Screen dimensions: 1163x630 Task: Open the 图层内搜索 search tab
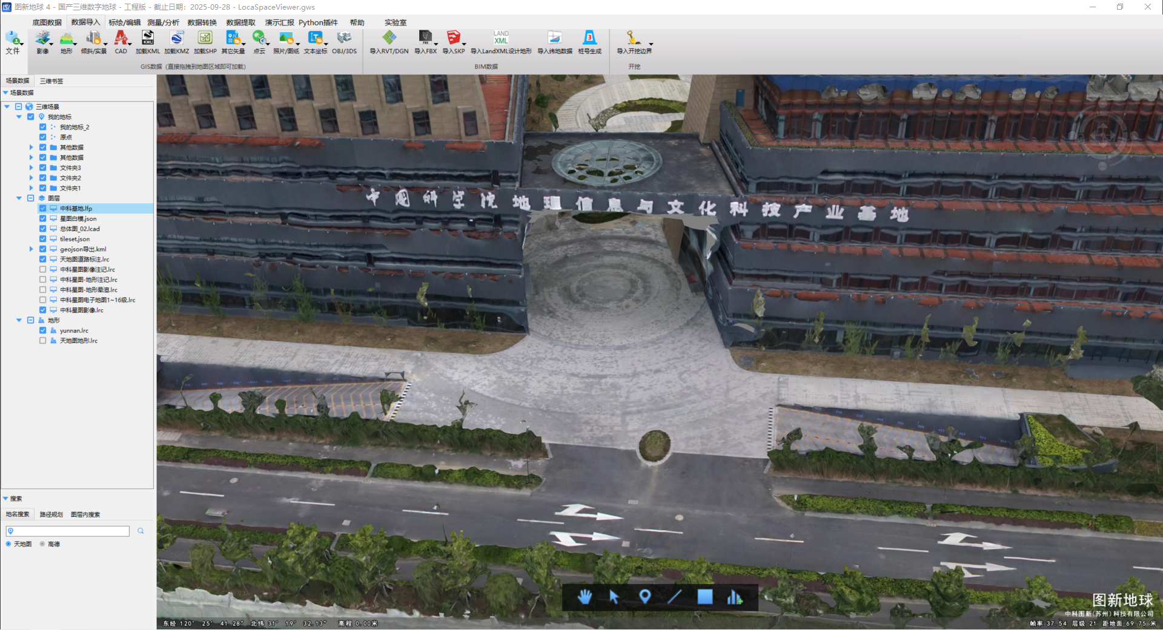point(85,514)
